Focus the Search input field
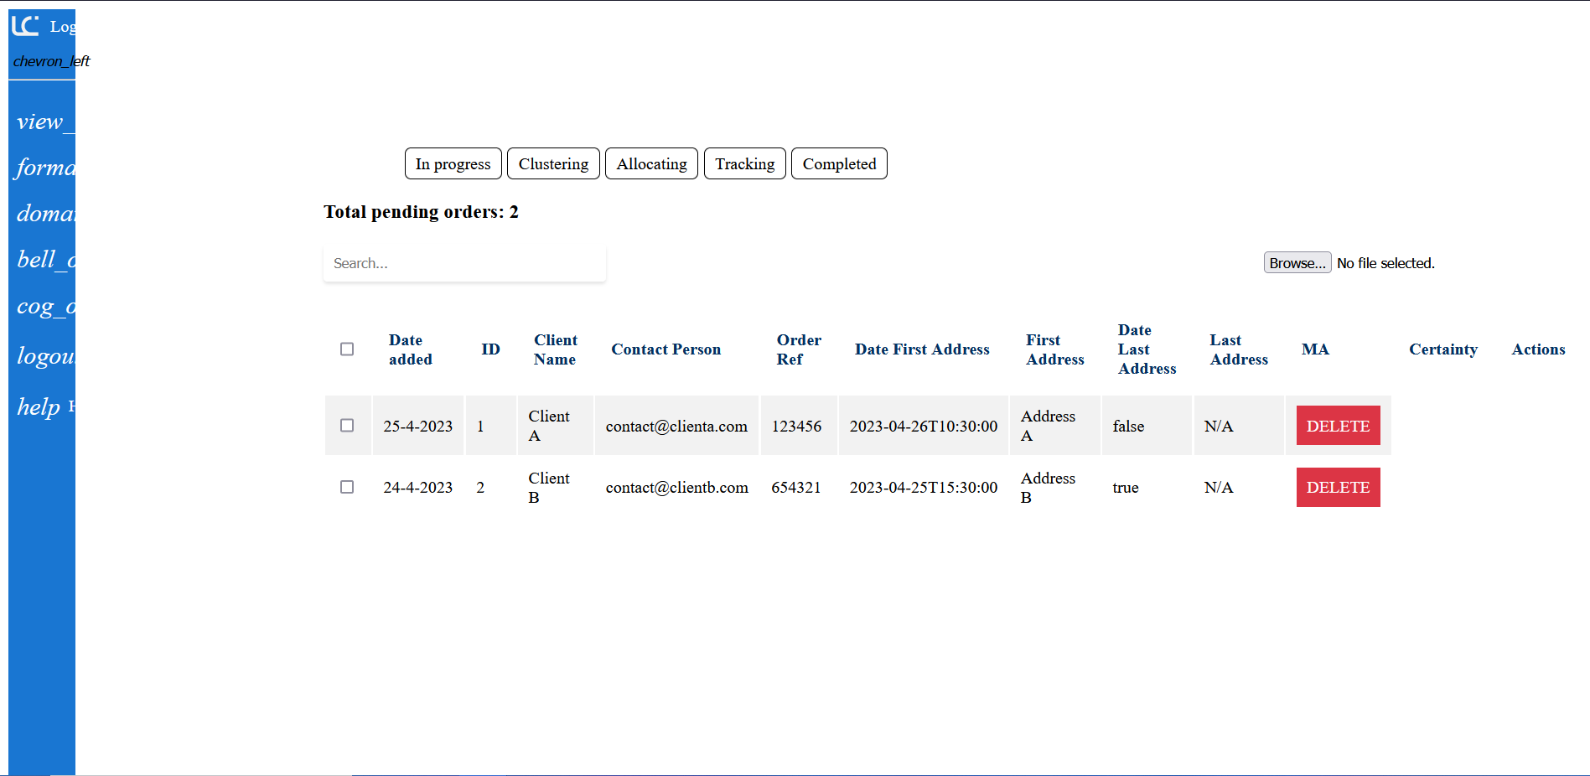1590x776 pixels. (x=464, y=264)
